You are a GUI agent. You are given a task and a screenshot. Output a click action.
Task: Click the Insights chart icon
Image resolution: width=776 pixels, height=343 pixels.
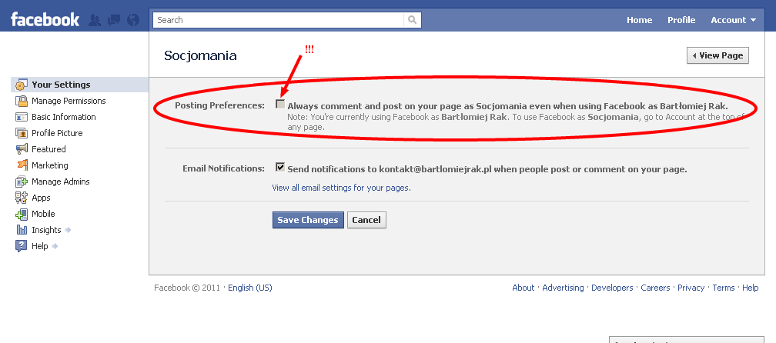coord(22,230)
